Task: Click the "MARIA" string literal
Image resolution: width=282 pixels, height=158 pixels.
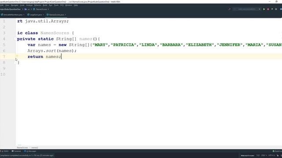Action: click(x=255, y=45)
